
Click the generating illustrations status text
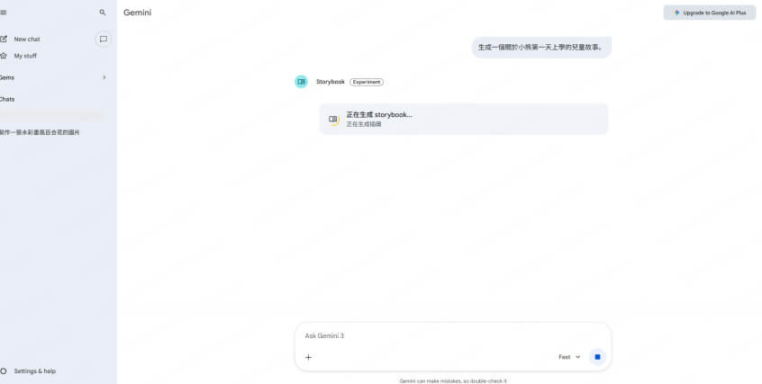tap(364, 124)
